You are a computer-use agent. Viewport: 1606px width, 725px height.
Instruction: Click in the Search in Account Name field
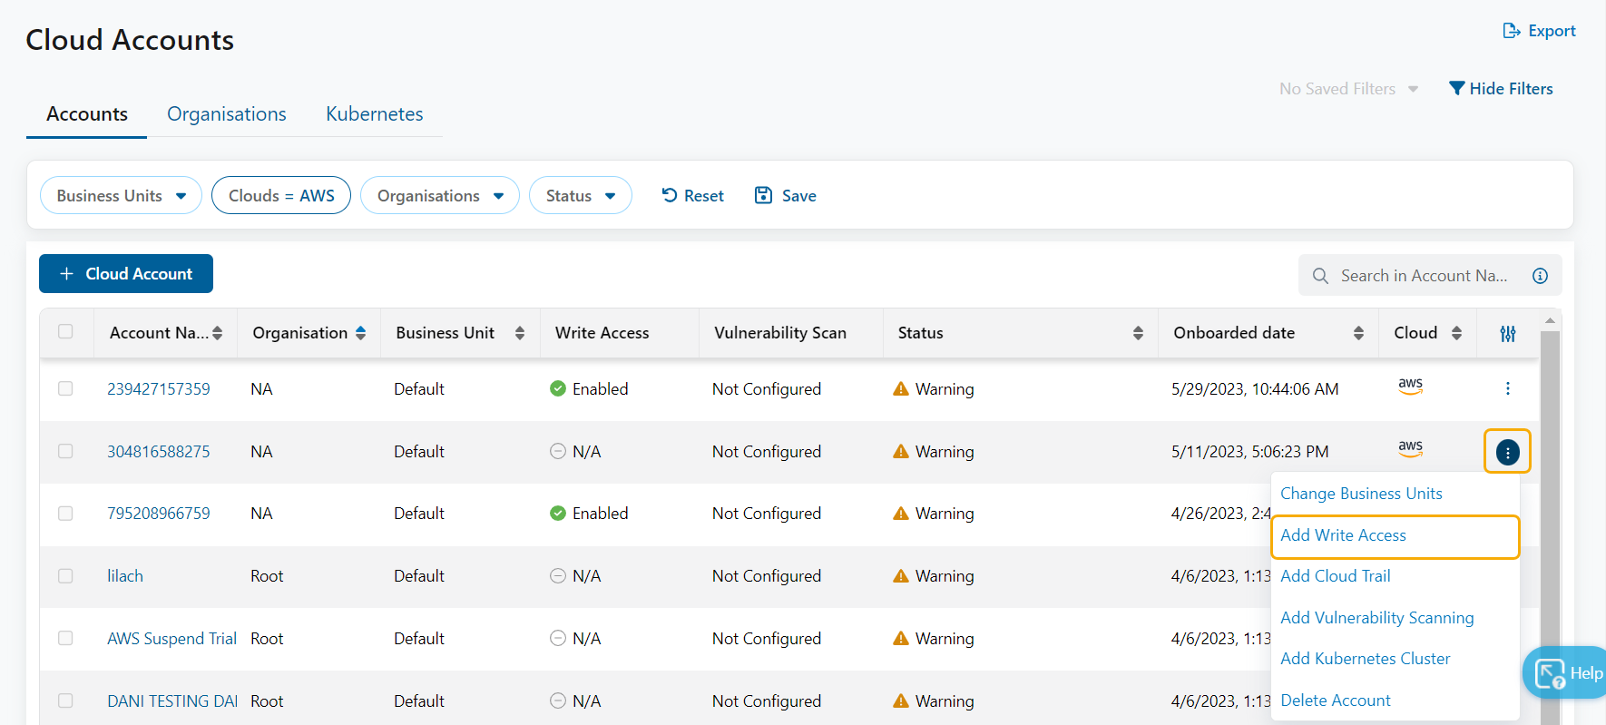1423,276
